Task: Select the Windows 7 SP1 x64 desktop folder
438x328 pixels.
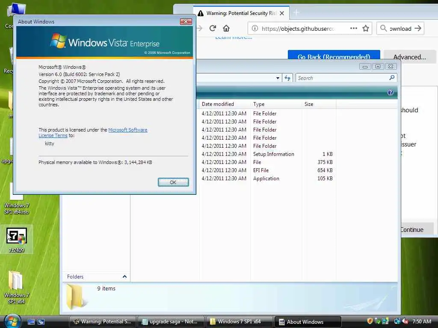Action: tap(16, 287)
